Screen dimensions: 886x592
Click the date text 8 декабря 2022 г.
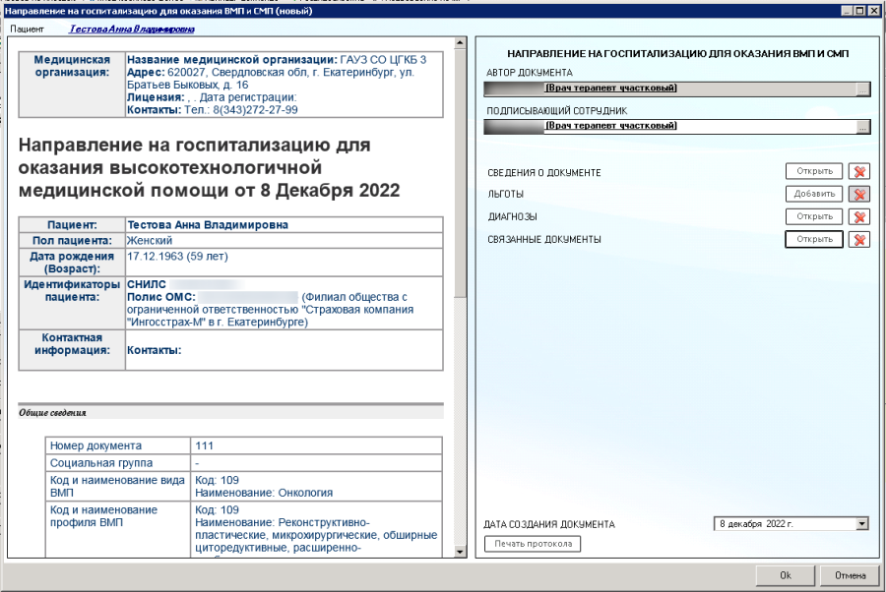756,524
